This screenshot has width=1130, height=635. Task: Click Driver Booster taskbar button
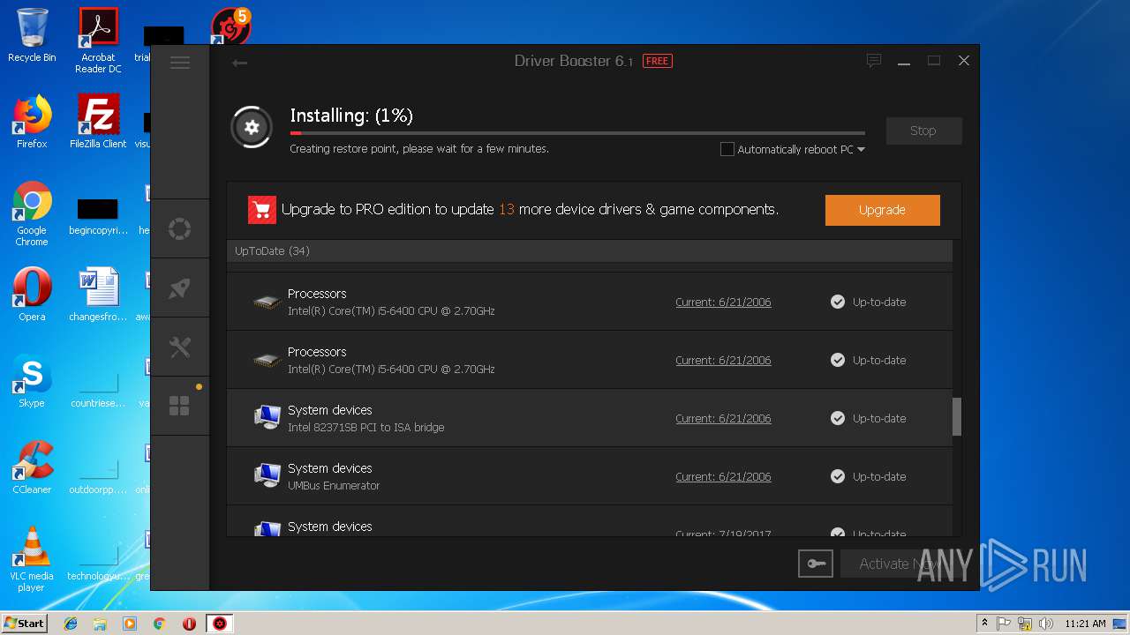[220, 624]
